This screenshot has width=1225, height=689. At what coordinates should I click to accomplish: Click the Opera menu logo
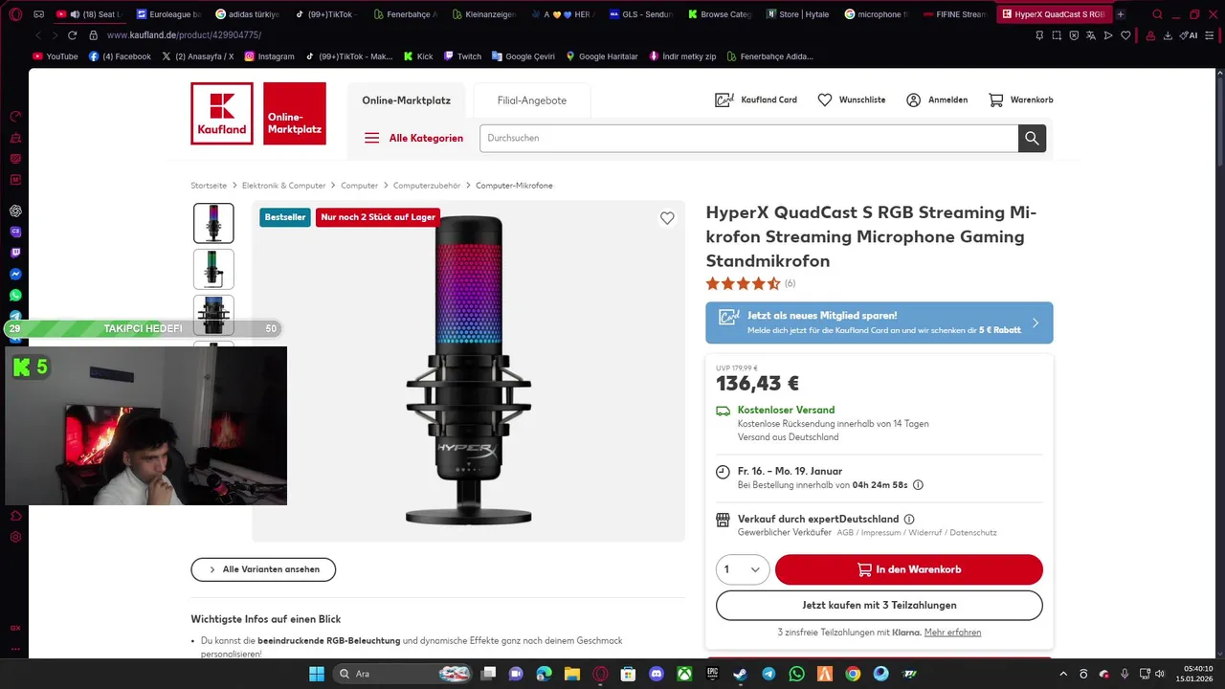pos(15,14)
